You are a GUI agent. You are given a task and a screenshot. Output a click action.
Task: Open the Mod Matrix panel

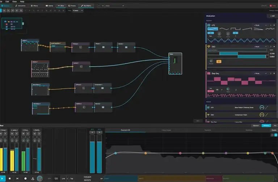point(86,6)
